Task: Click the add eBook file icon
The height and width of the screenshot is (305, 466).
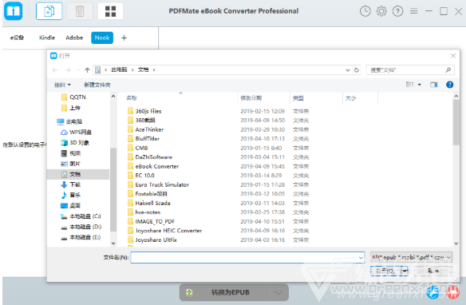Action: (49, 11)
